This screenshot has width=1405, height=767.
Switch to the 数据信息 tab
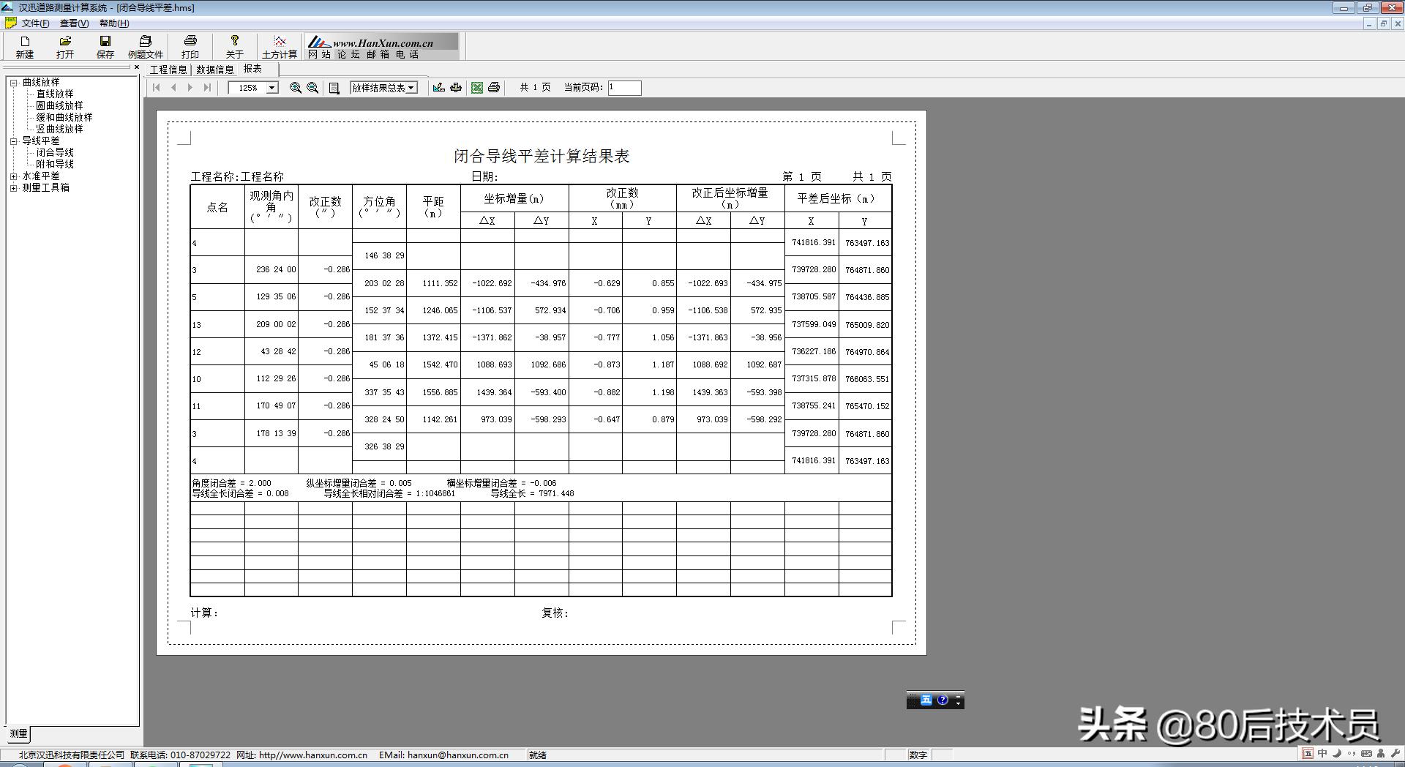point(215,70)
